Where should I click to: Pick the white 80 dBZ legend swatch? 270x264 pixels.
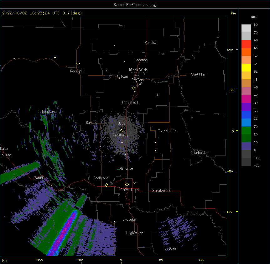[246, 29]
